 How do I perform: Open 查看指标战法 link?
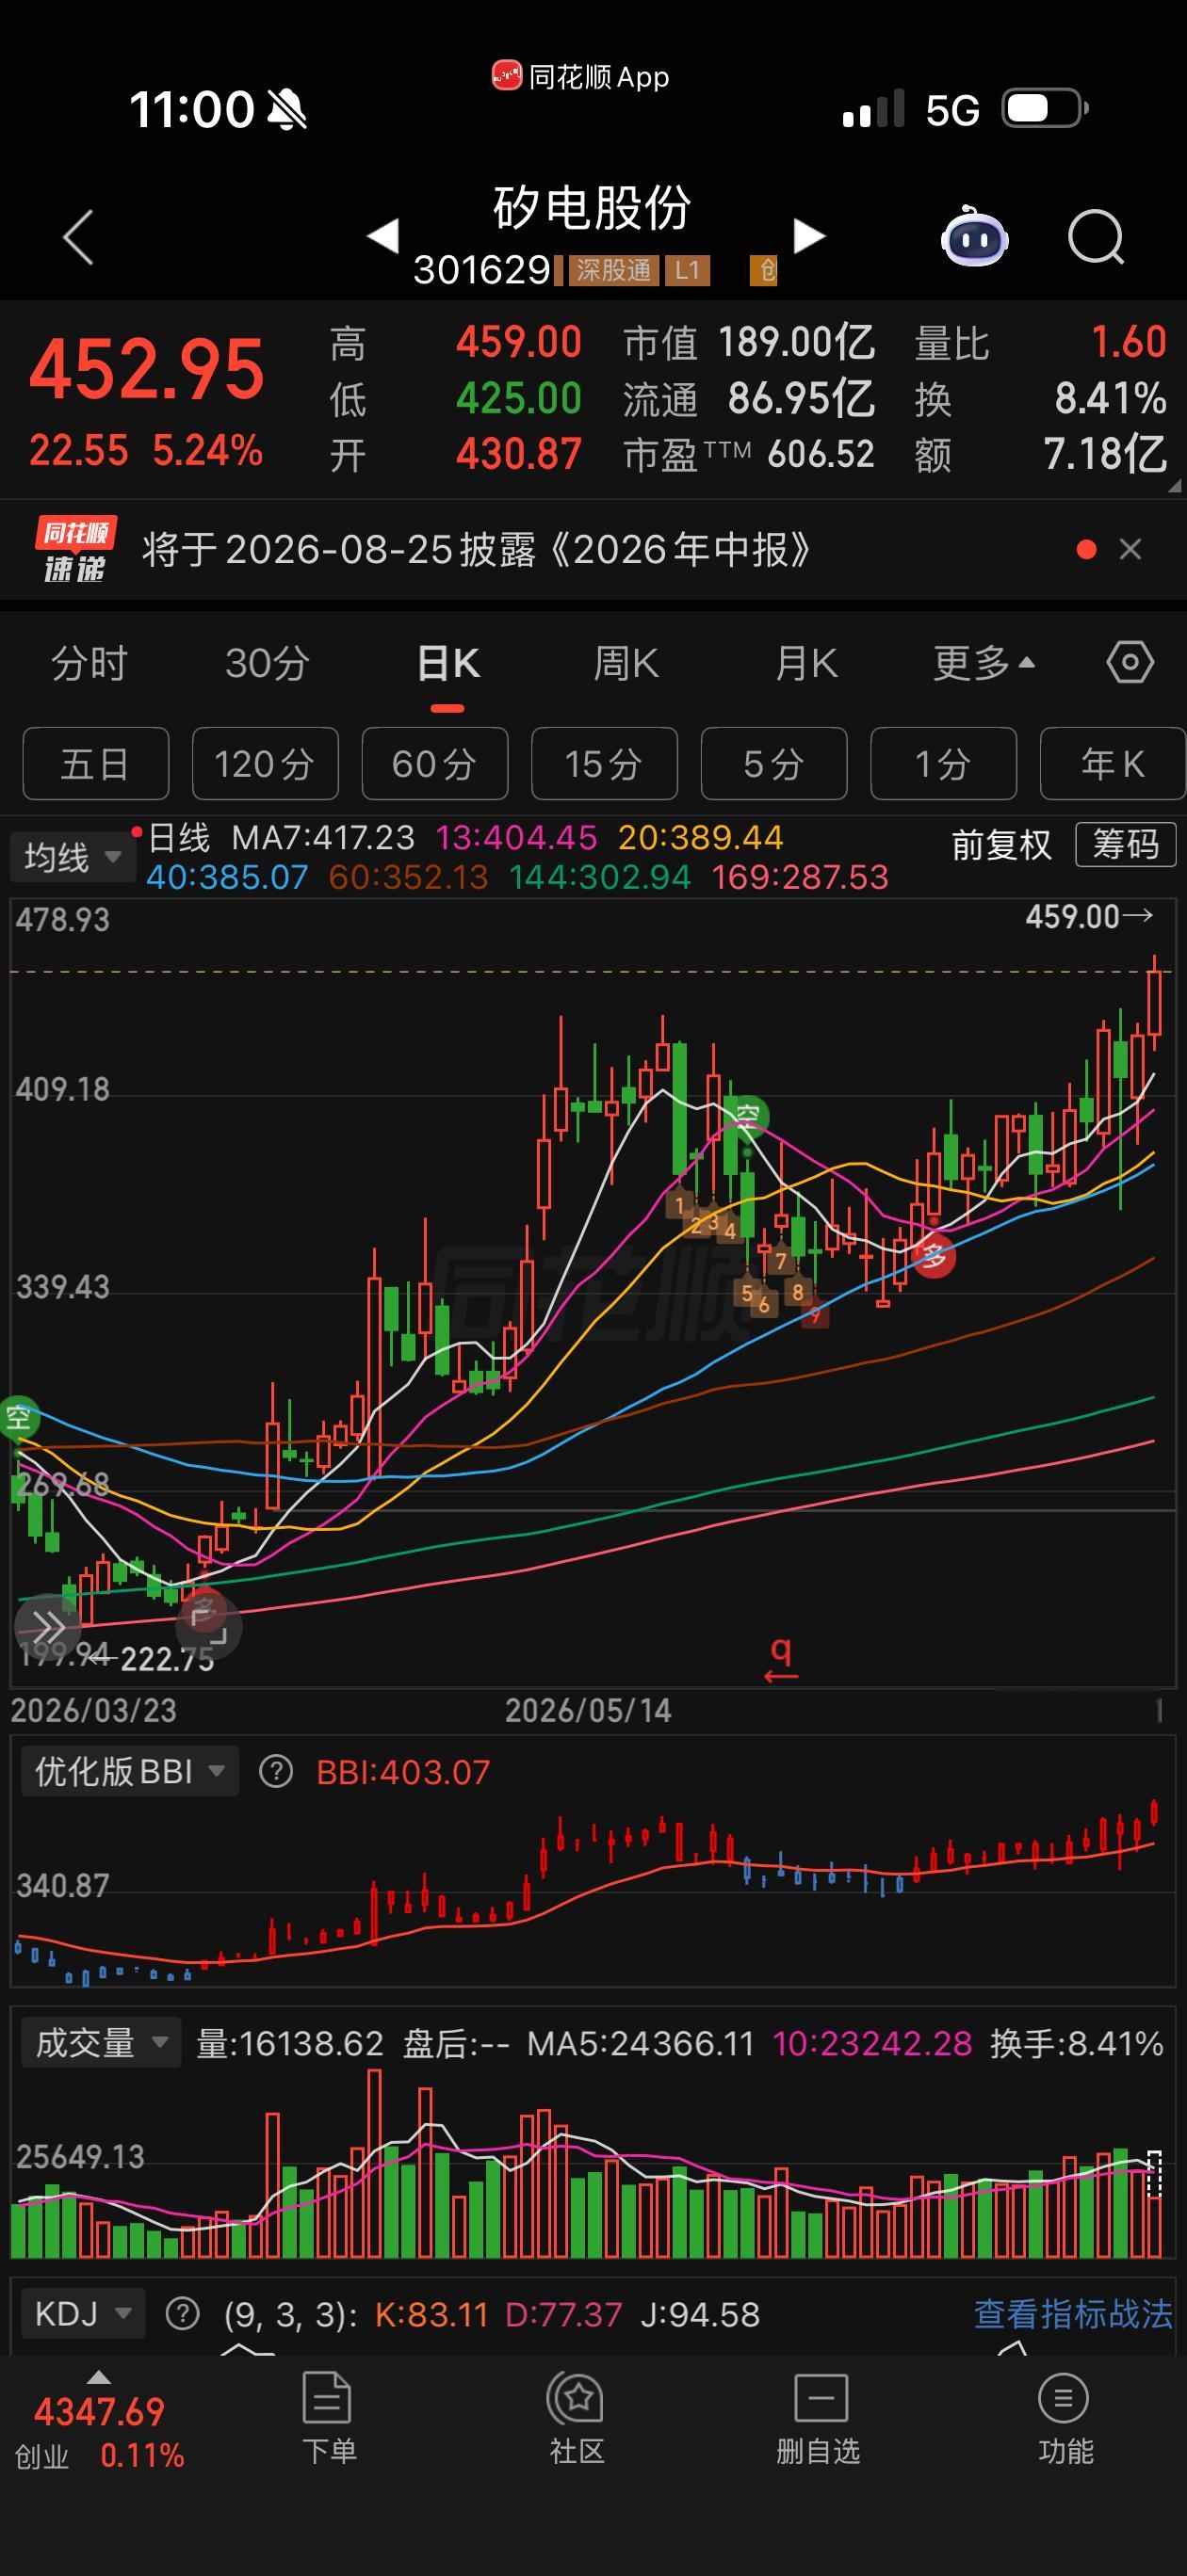[x=1073, y=2313]
